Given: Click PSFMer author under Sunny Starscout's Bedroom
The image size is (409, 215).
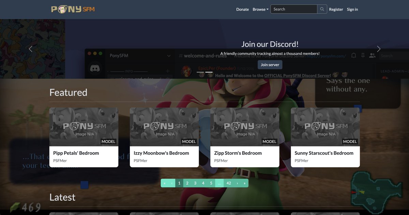Looking at the screenshot, I should pos(301,161).
